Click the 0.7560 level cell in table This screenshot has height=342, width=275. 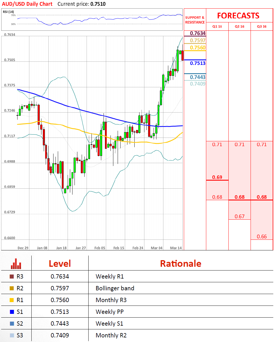click(60, 300)
